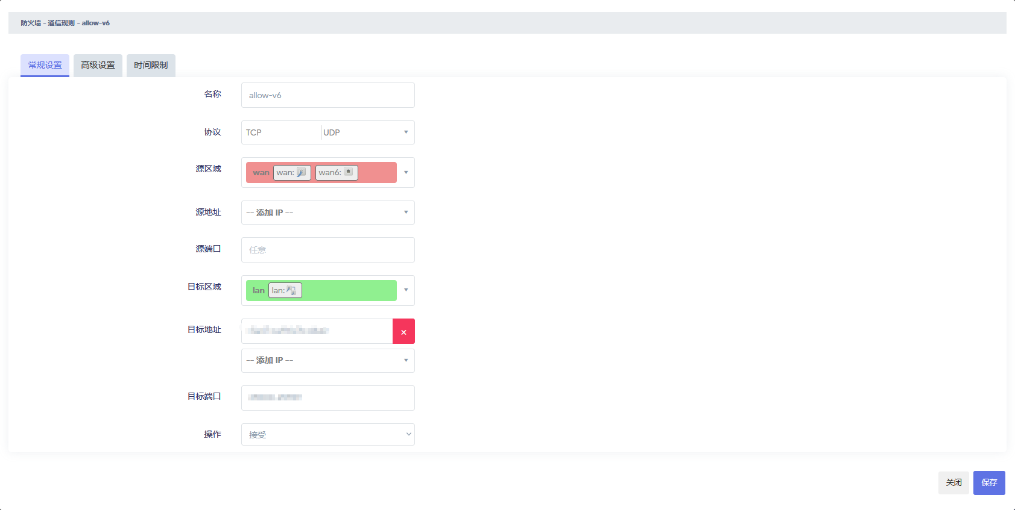
Task: Switch to the 高级设置 tab
Action: coord(98,65)
